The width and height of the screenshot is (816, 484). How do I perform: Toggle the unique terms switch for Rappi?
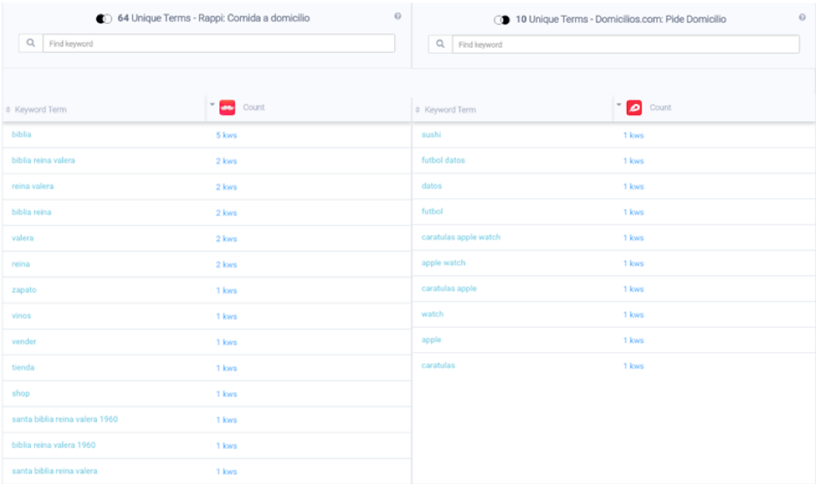[x=104, y=19]
